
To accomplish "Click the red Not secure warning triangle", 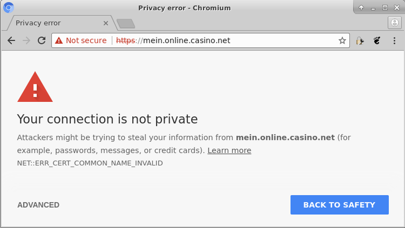I will (x=59, y=41).
